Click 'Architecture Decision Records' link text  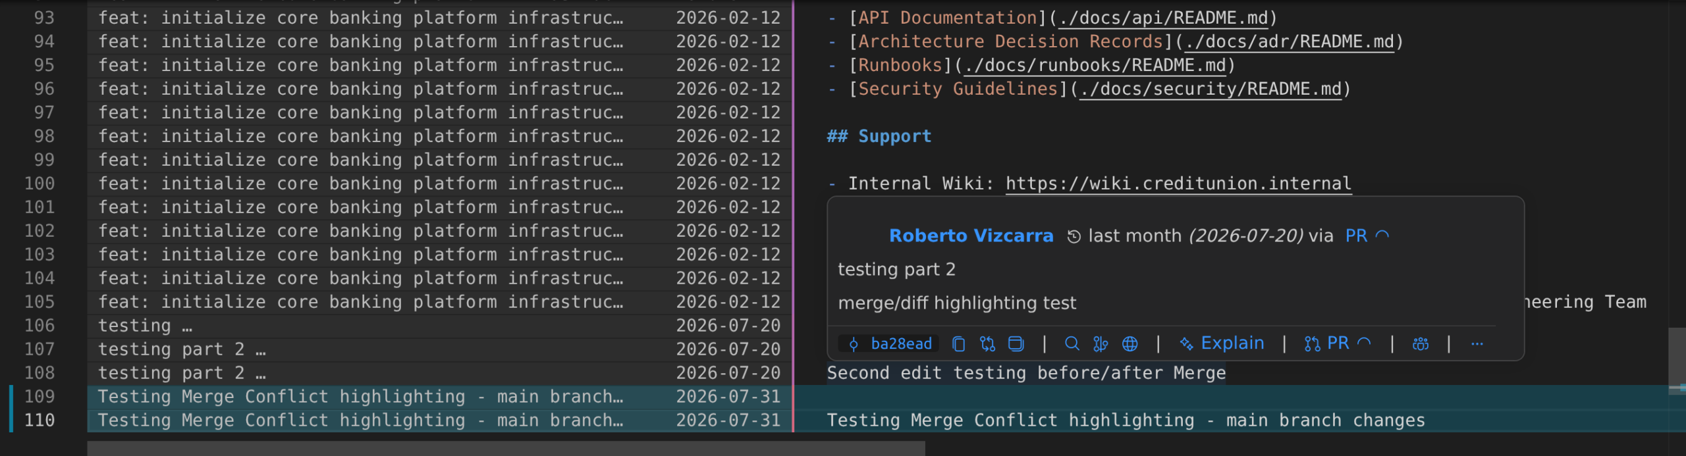(1010, 41)
